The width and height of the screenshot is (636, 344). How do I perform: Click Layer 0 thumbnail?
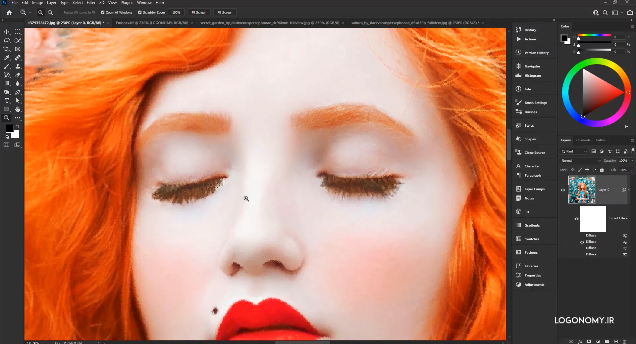point(582,190)
